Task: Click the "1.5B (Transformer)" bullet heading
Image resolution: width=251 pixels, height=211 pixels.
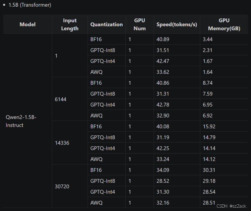Action: click(30, 5)
